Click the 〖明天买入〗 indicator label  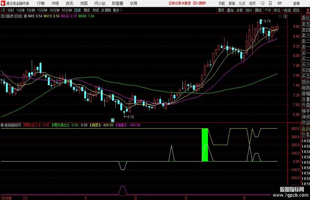click(x=32, y=125)
